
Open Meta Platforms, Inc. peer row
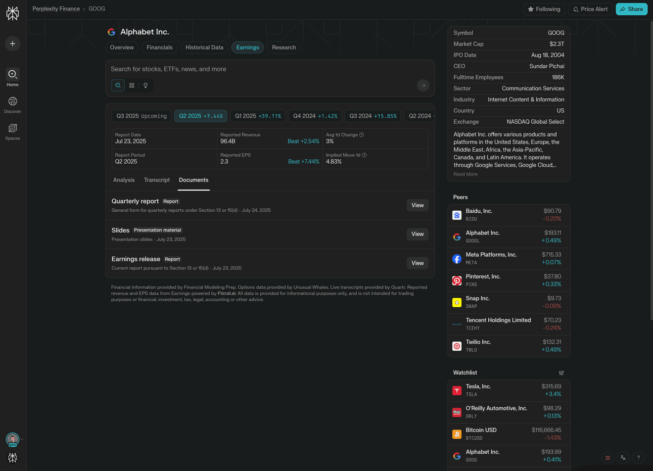[509, 258]
